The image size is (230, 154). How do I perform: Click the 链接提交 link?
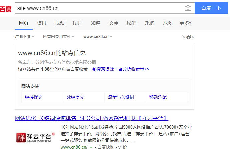pos(34,97)
